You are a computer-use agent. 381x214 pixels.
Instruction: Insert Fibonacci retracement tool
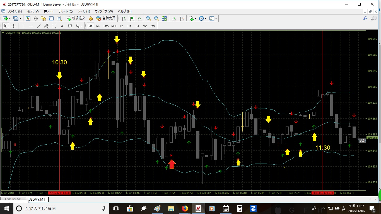[54, 26]
